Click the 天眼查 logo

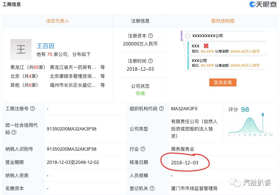(263, 4)
